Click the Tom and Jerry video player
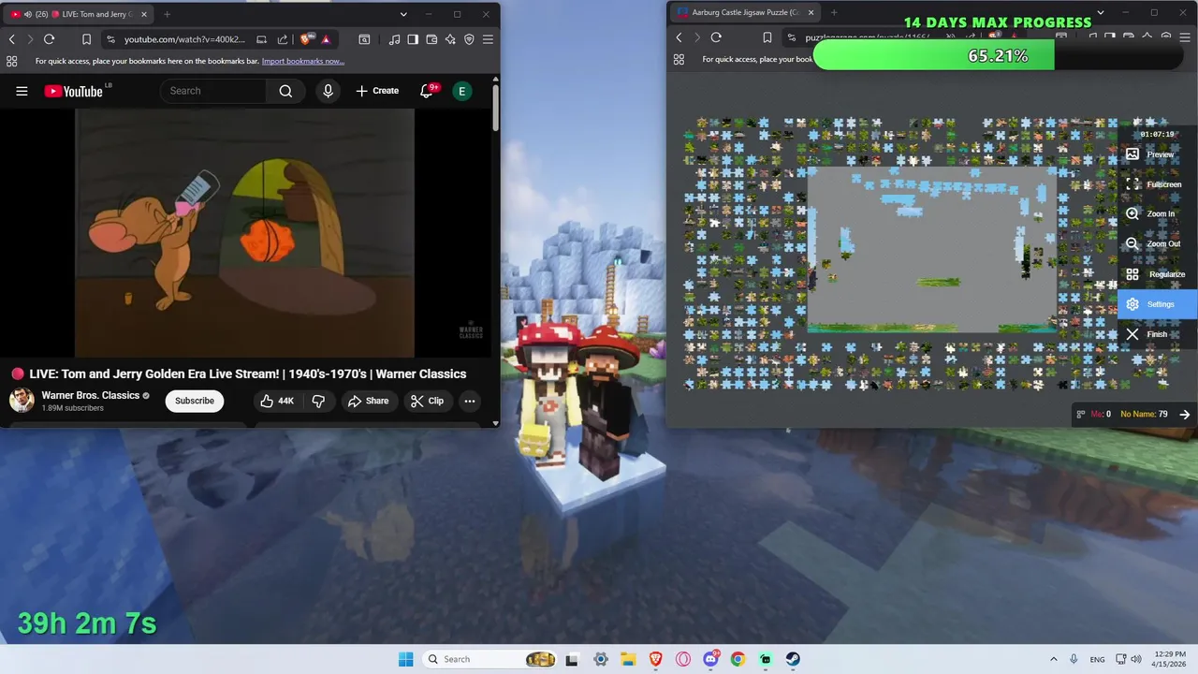The image size is (1198, 674). click(x=244, y=233)
